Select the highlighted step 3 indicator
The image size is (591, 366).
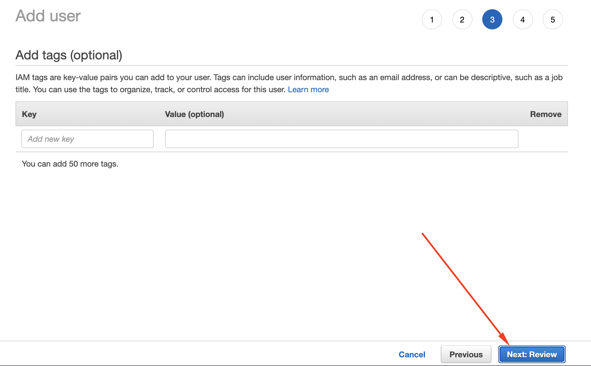(492, 20)
